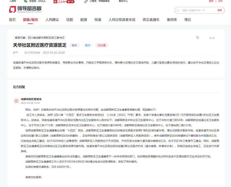
Task: Click the 已办理 status tag
Action: point(101,45)
